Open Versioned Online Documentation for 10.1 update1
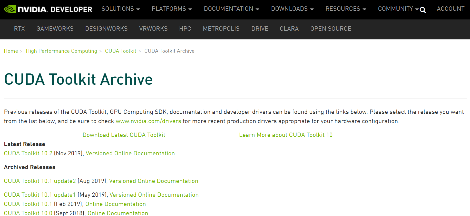The height and width of the screenshot is (216, 470). coord(154,195)
